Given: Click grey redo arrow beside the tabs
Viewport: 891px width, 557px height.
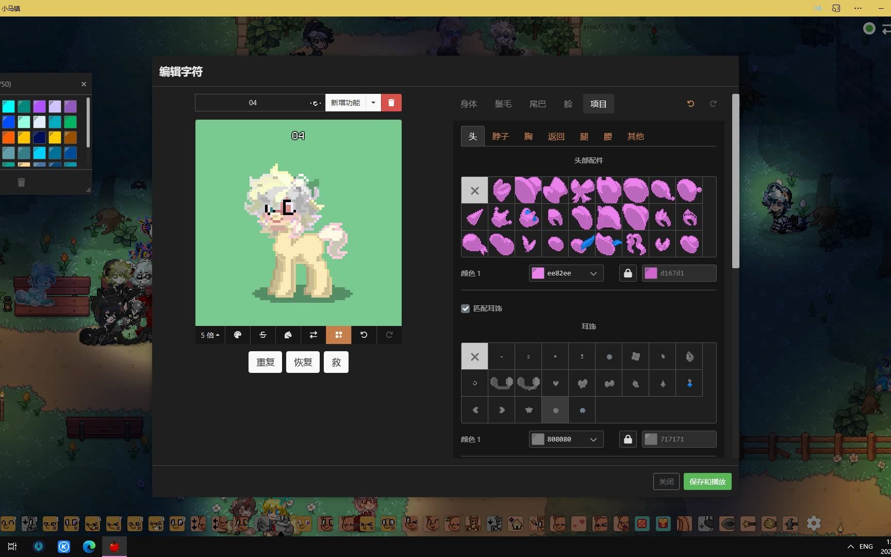Looking at the screenshot, I should [713, 104].
